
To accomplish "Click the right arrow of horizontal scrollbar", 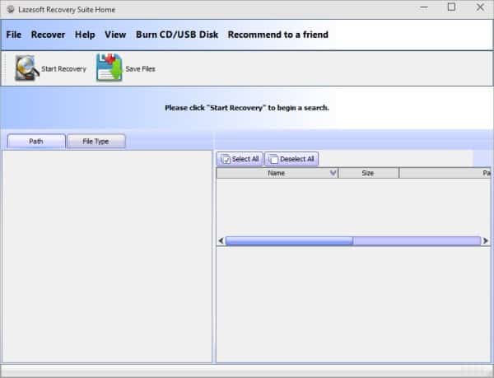I will tap(486, 241).
